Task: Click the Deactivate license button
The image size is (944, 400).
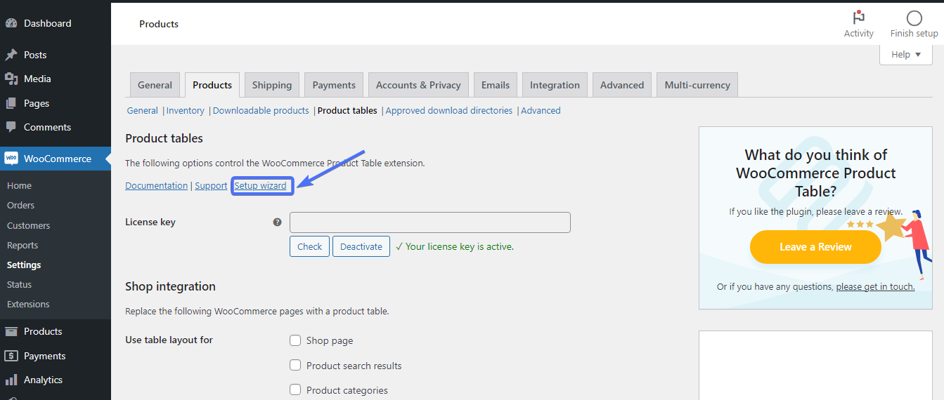Action: [x=361, y=246]
